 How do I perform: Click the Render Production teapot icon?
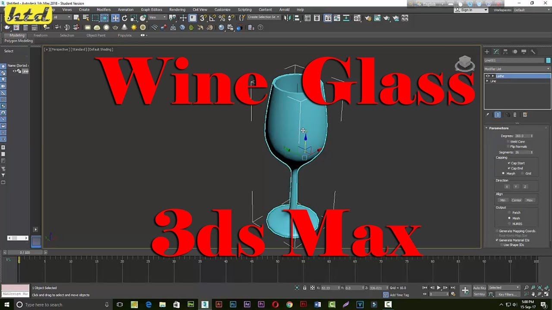pyautogui.click(x=386, y=18)
